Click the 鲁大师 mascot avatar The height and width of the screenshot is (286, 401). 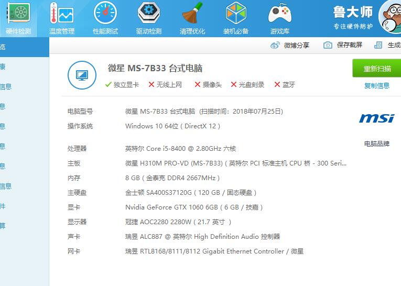pyautogui.click(x=391, y=17)
